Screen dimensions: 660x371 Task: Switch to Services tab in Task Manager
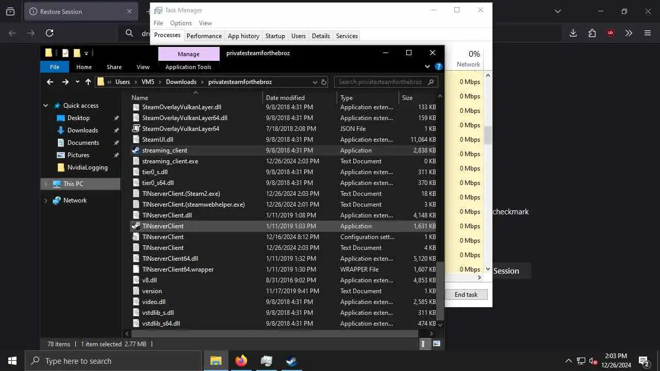click(347, 36)
